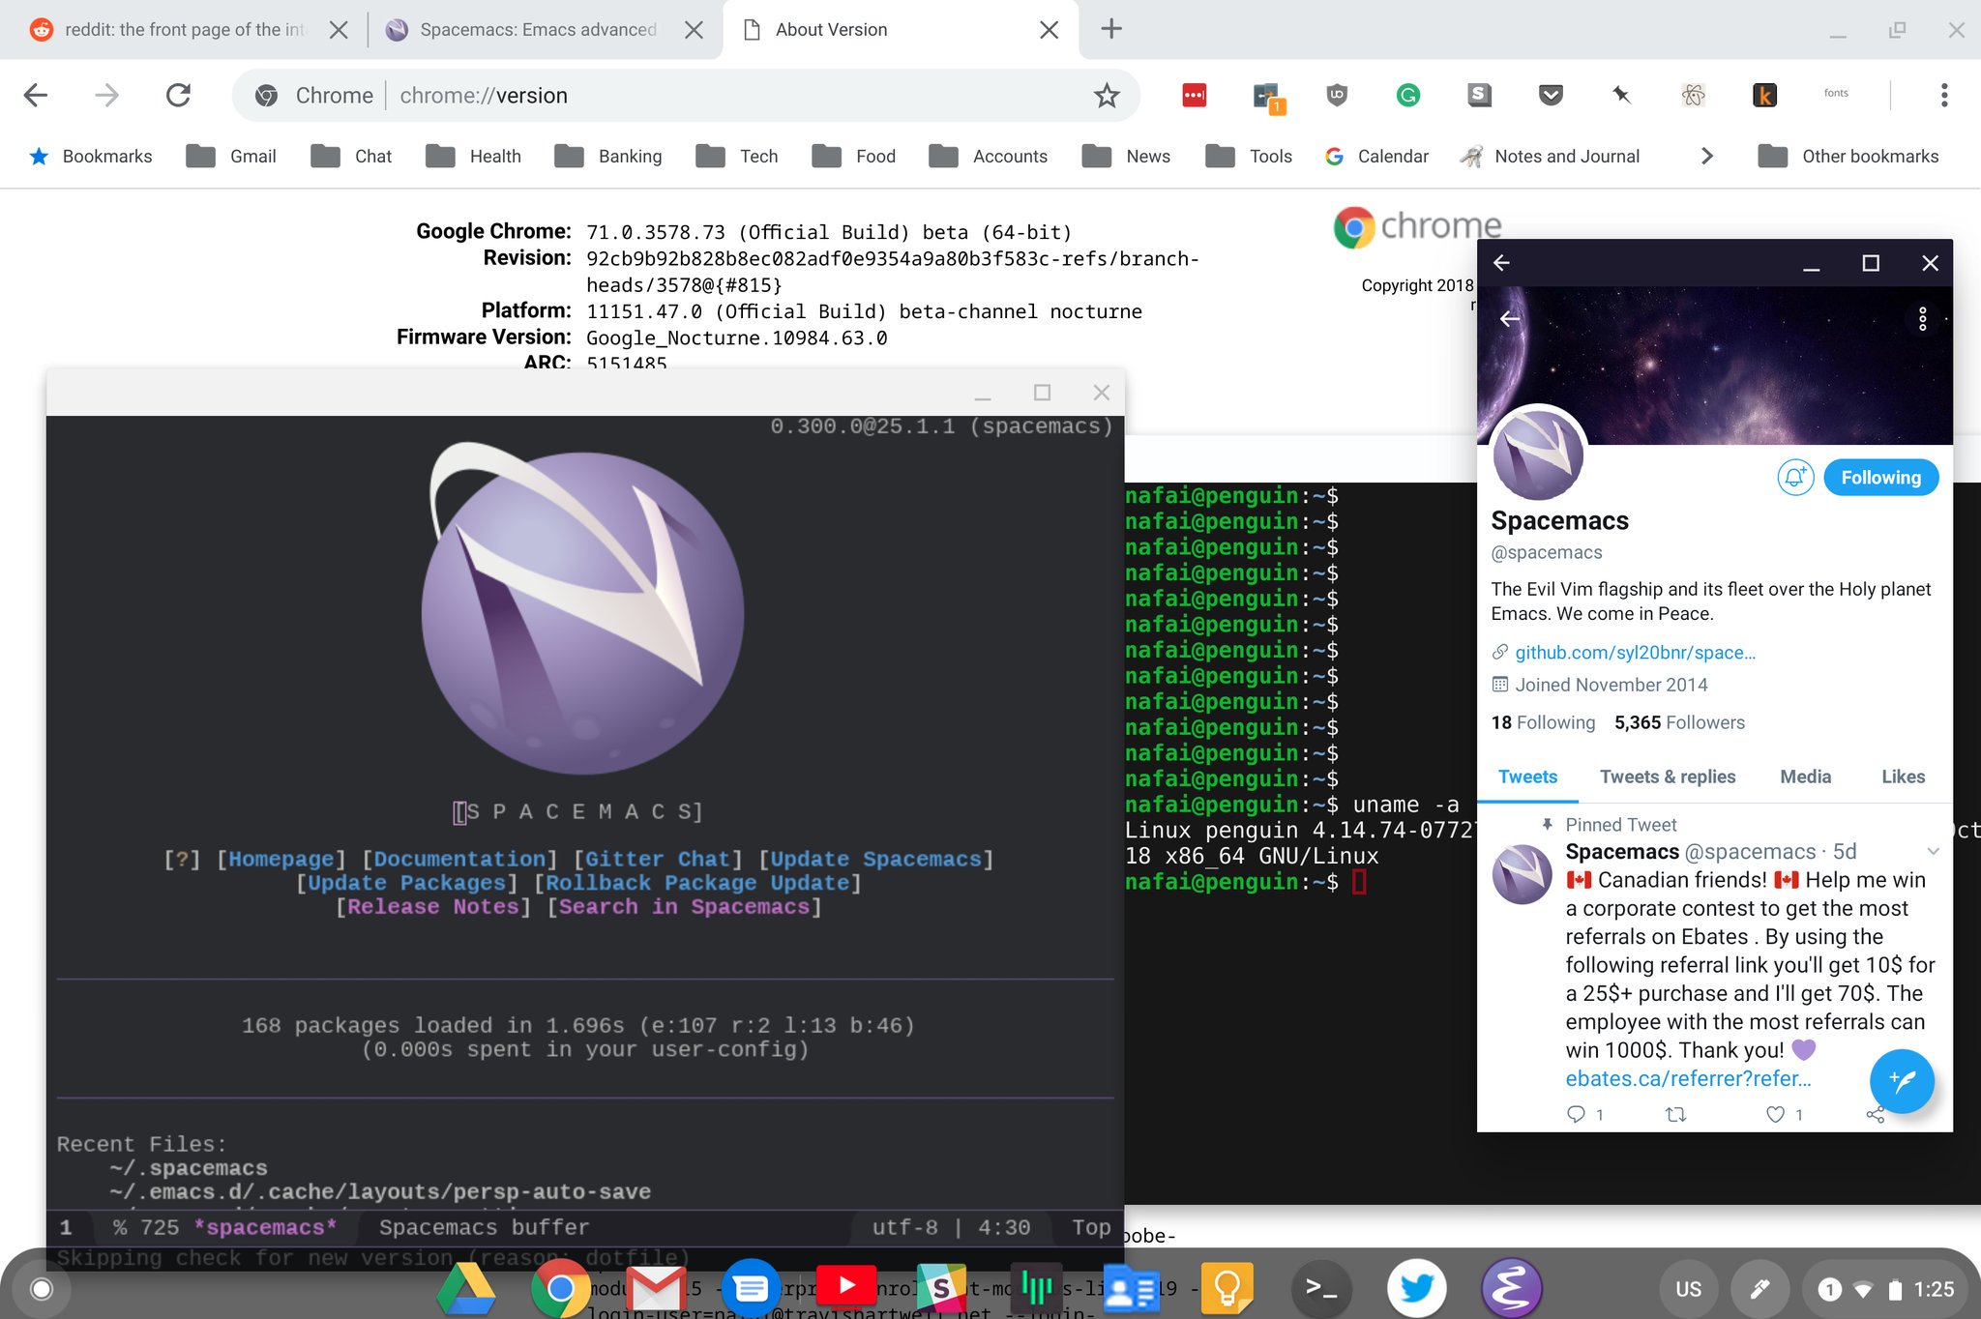Open the Banking bookmarks folder

(x=608, y=156)
